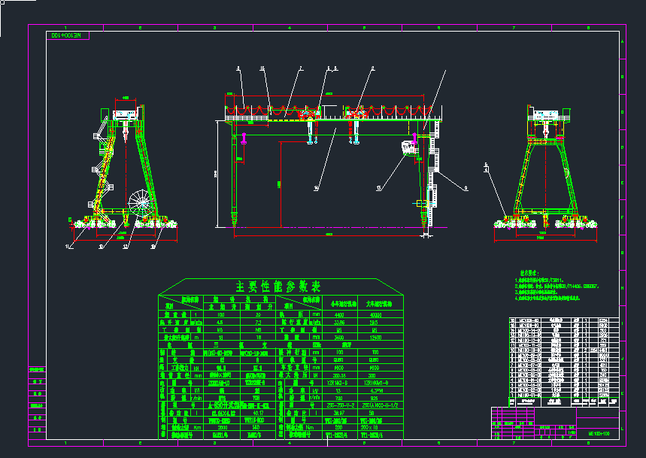Click the red hook block under the girder
646x458 pixels.
350,132
